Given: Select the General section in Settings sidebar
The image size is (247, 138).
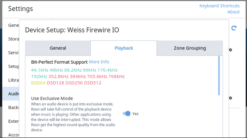Looking at the screenshot, I should [x=14, y=25].
